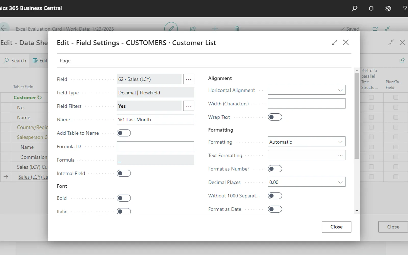Click the Commission row in Data Sheet table
This screenshot has width=408, height=255.
24,157
